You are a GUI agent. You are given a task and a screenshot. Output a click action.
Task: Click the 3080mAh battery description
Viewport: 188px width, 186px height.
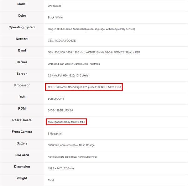(x=71, y=145)
